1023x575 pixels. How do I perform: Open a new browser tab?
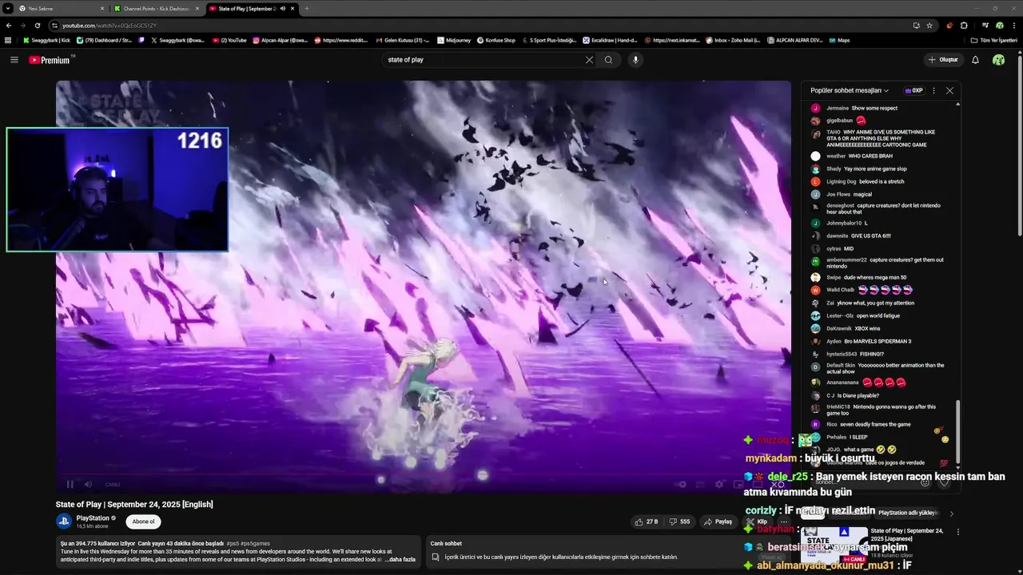[x=307, y=9]
